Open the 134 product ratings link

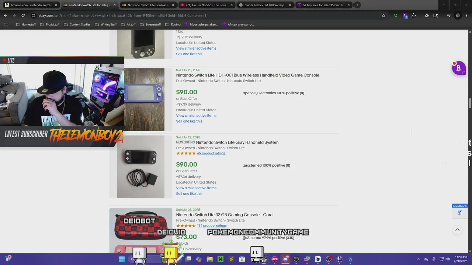[212, 226]
